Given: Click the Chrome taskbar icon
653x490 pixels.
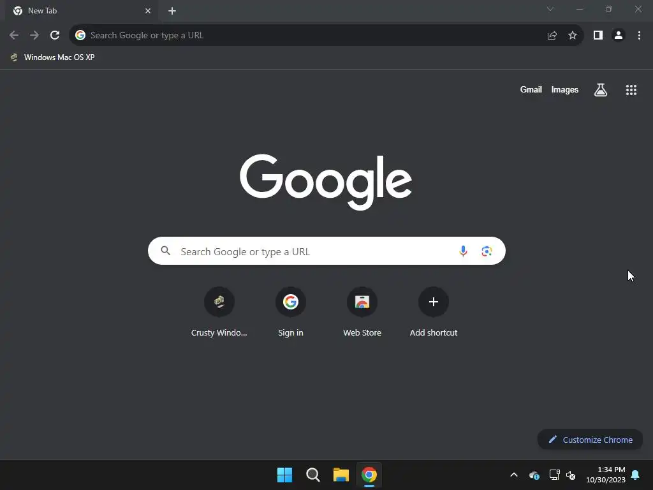Looking at the screenshot, I should pos(369,475).
